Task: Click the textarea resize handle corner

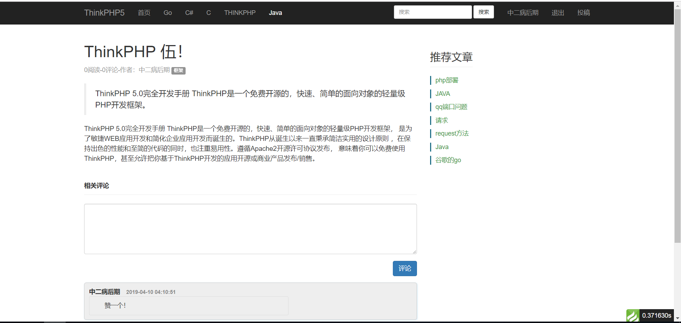Action: click(414, 251)
